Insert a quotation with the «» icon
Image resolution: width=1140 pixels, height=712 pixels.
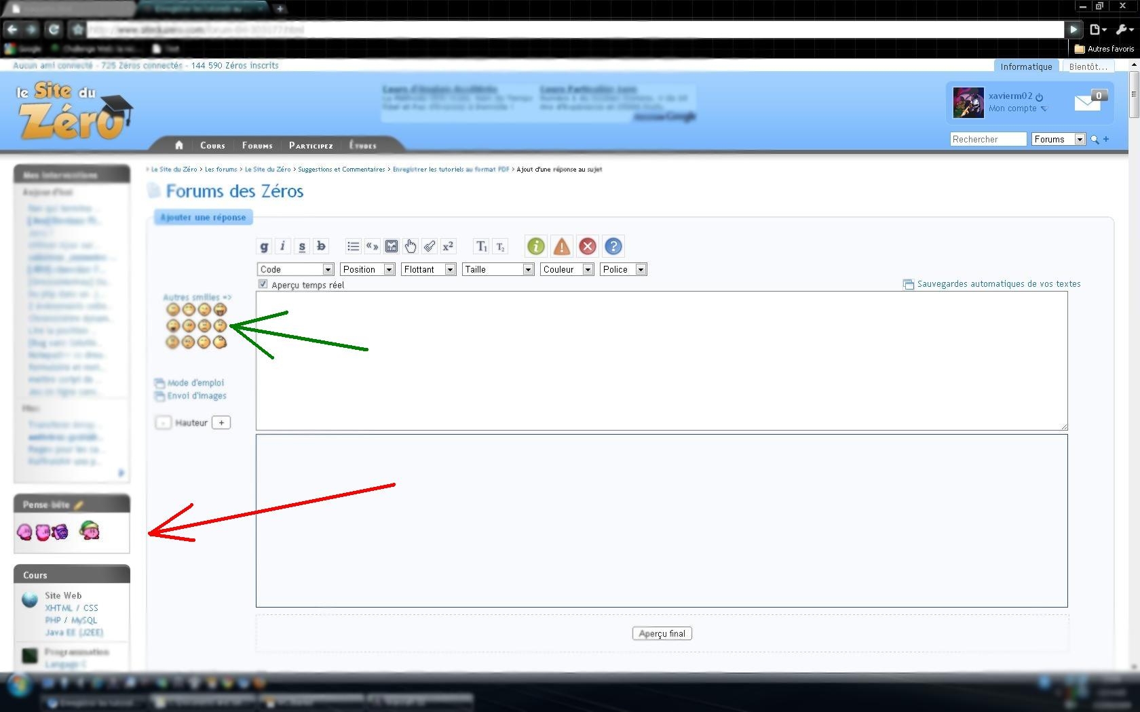pyautogui.click(x=372, y=246)
